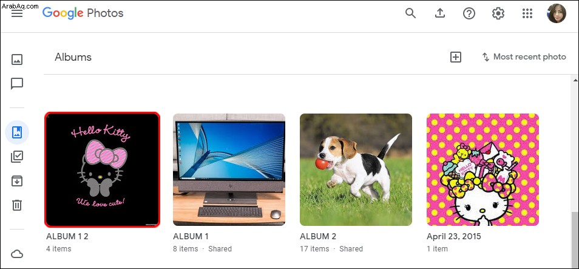Click the vertical scrollbar thumb
Viewport: 579px width, 269px height.
click(575, 239)
